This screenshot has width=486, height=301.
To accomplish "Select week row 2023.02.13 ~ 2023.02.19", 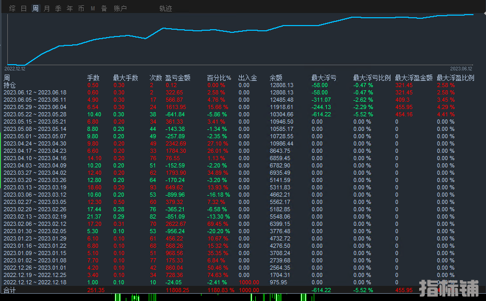I will pos(35,216).
